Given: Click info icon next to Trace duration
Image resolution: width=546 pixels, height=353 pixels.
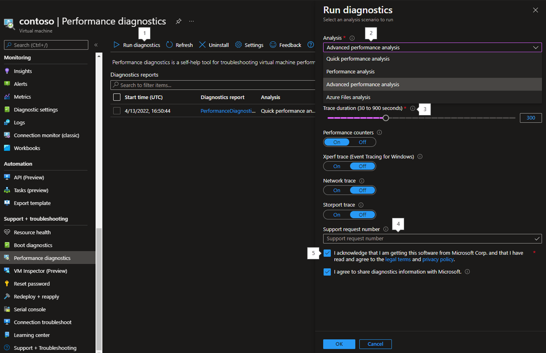Looking at the screenshot, I should coord(413,108).
